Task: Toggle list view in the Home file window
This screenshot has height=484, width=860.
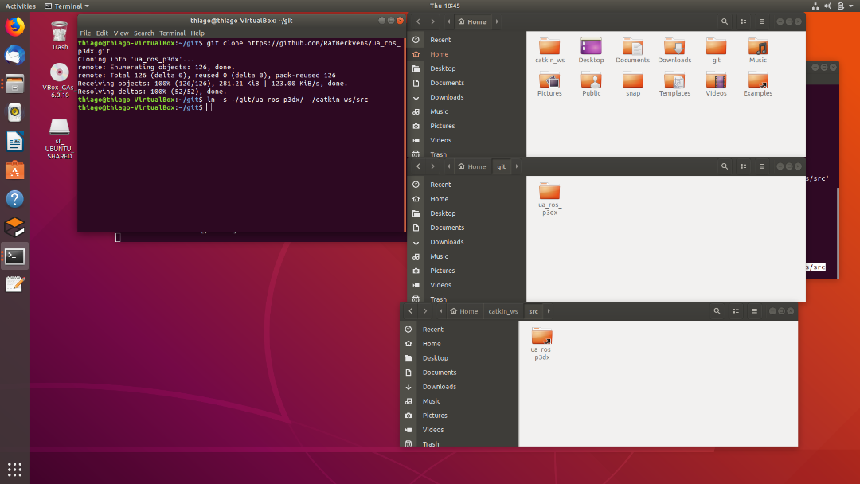Action: (744, 21)
